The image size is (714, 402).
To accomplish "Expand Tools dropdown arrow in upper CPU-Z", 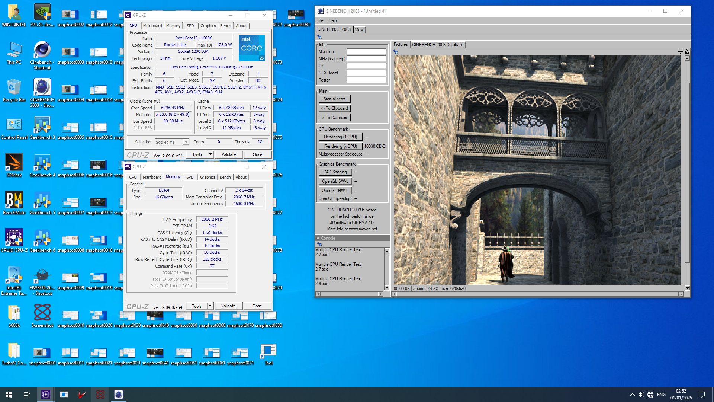I will tap(210, 154).
